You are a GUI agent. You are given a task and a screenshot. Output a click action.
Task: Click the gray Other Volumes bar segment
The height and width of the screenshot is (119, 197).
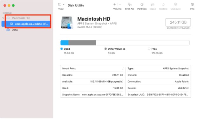[82, 43]
